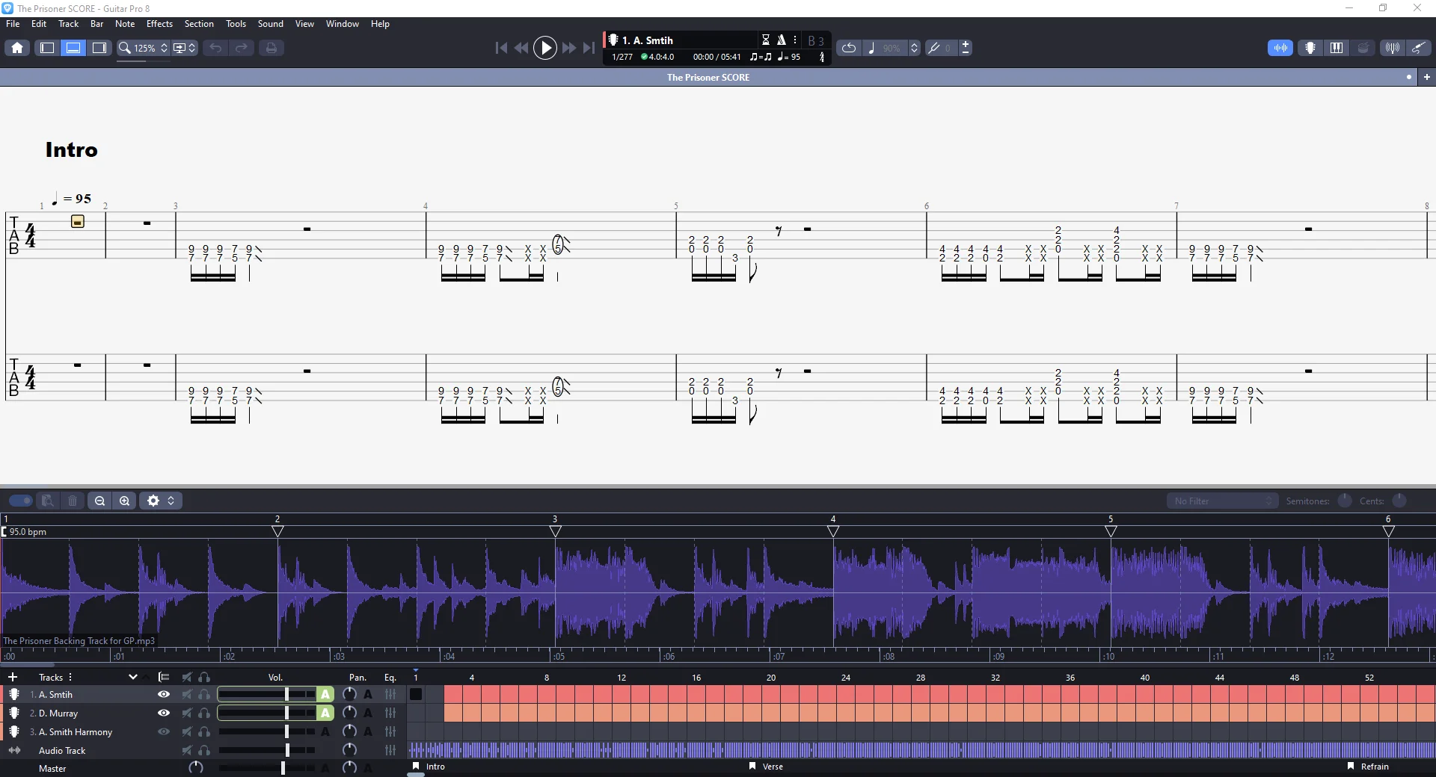Toggle the audio track lock switch
1436x777 pixels.
pos(20,501)
